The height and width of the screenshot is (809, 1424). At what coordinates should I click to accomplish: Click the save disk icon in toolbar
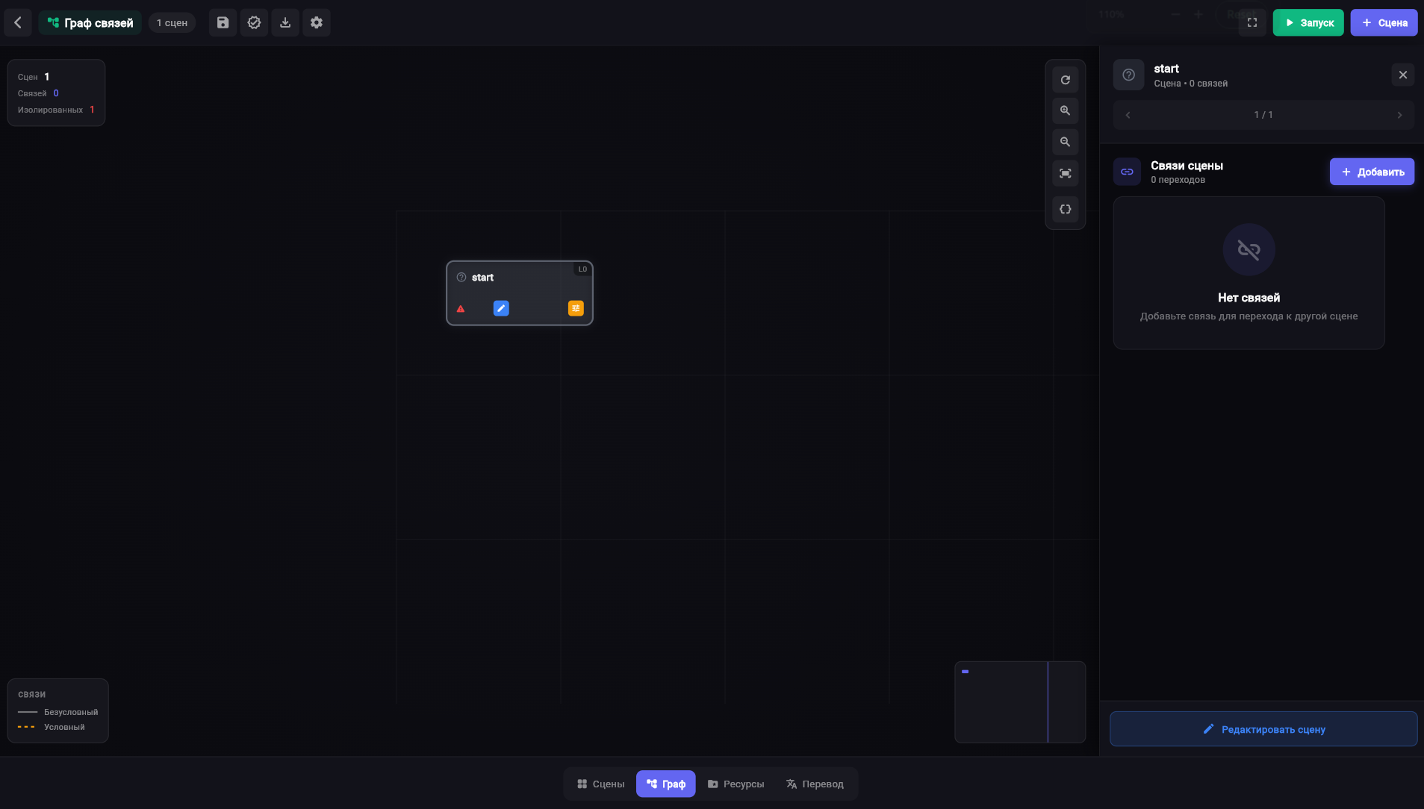(x=223, y=22)
